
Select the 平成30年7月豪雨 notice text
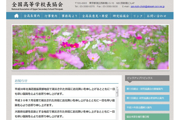coord(65,103)
